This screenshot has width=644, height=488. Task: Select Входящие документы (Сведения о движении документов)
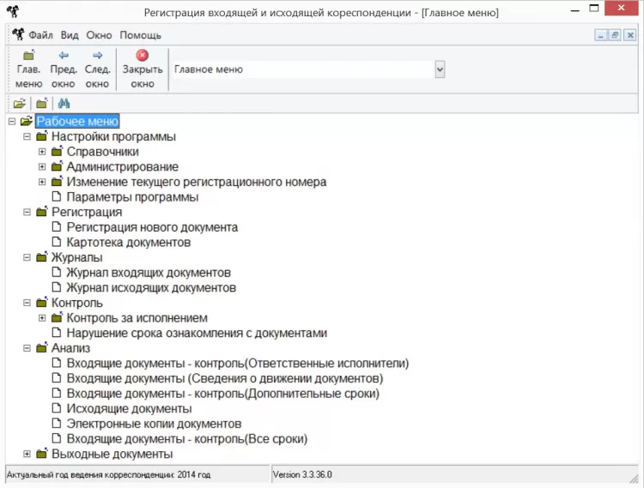[225, 378]
